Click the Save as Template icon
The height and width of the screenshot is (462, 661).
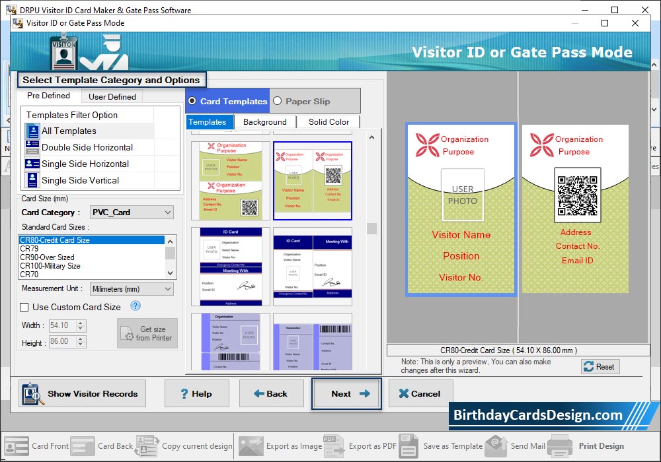tap(408, 445)
